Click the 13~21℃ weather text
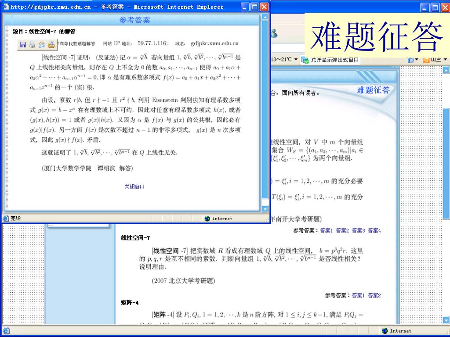Image resolution: width=450 pixels, height=337 pixels. pos(281,60)
